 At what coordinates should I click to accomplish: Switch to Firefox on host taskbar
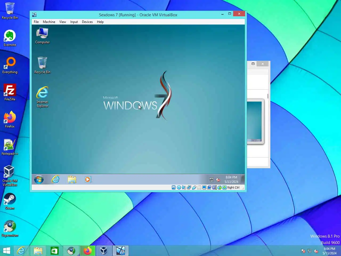coord(88,251)
